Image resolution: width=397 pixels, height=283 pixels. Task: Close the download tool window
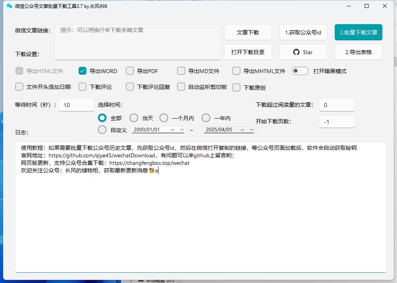point(385,6)
